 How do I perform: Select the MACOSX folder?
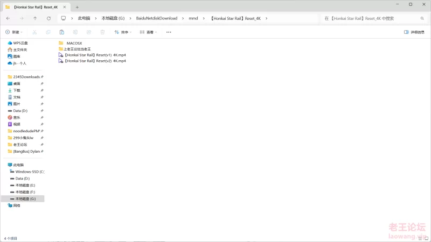[71, 43]
